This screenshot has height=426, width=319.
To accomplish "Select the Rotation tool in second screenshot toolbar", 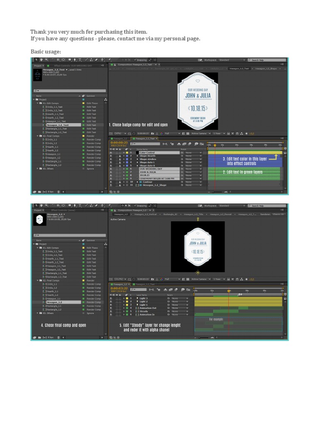I will (53, 206).
